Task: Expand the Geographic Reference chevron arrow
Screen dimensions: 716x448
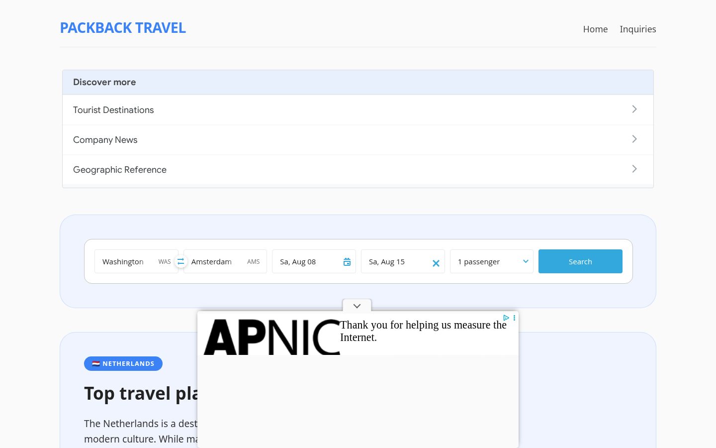Action: click(x=634, y=169)
